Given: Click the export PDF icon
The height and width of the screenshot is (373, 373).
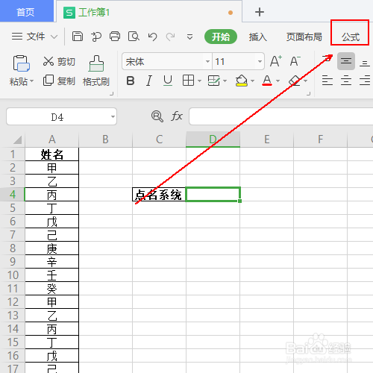Looking at the screenshot, I should [96, 37].
